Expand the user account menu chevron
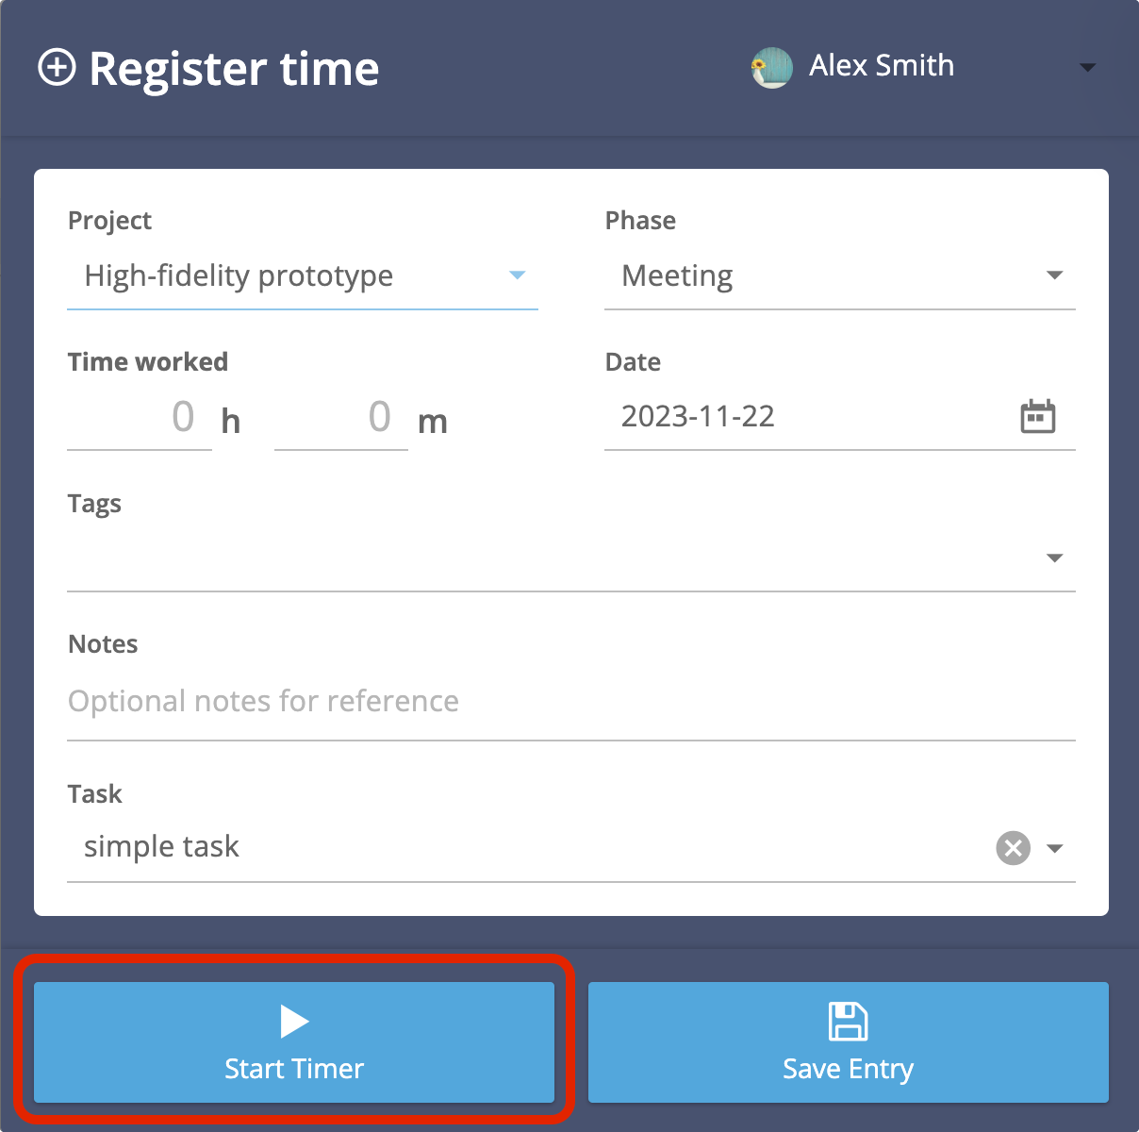The image size is (1139, 1132). pyautogui.click(x=1087, y=67)
